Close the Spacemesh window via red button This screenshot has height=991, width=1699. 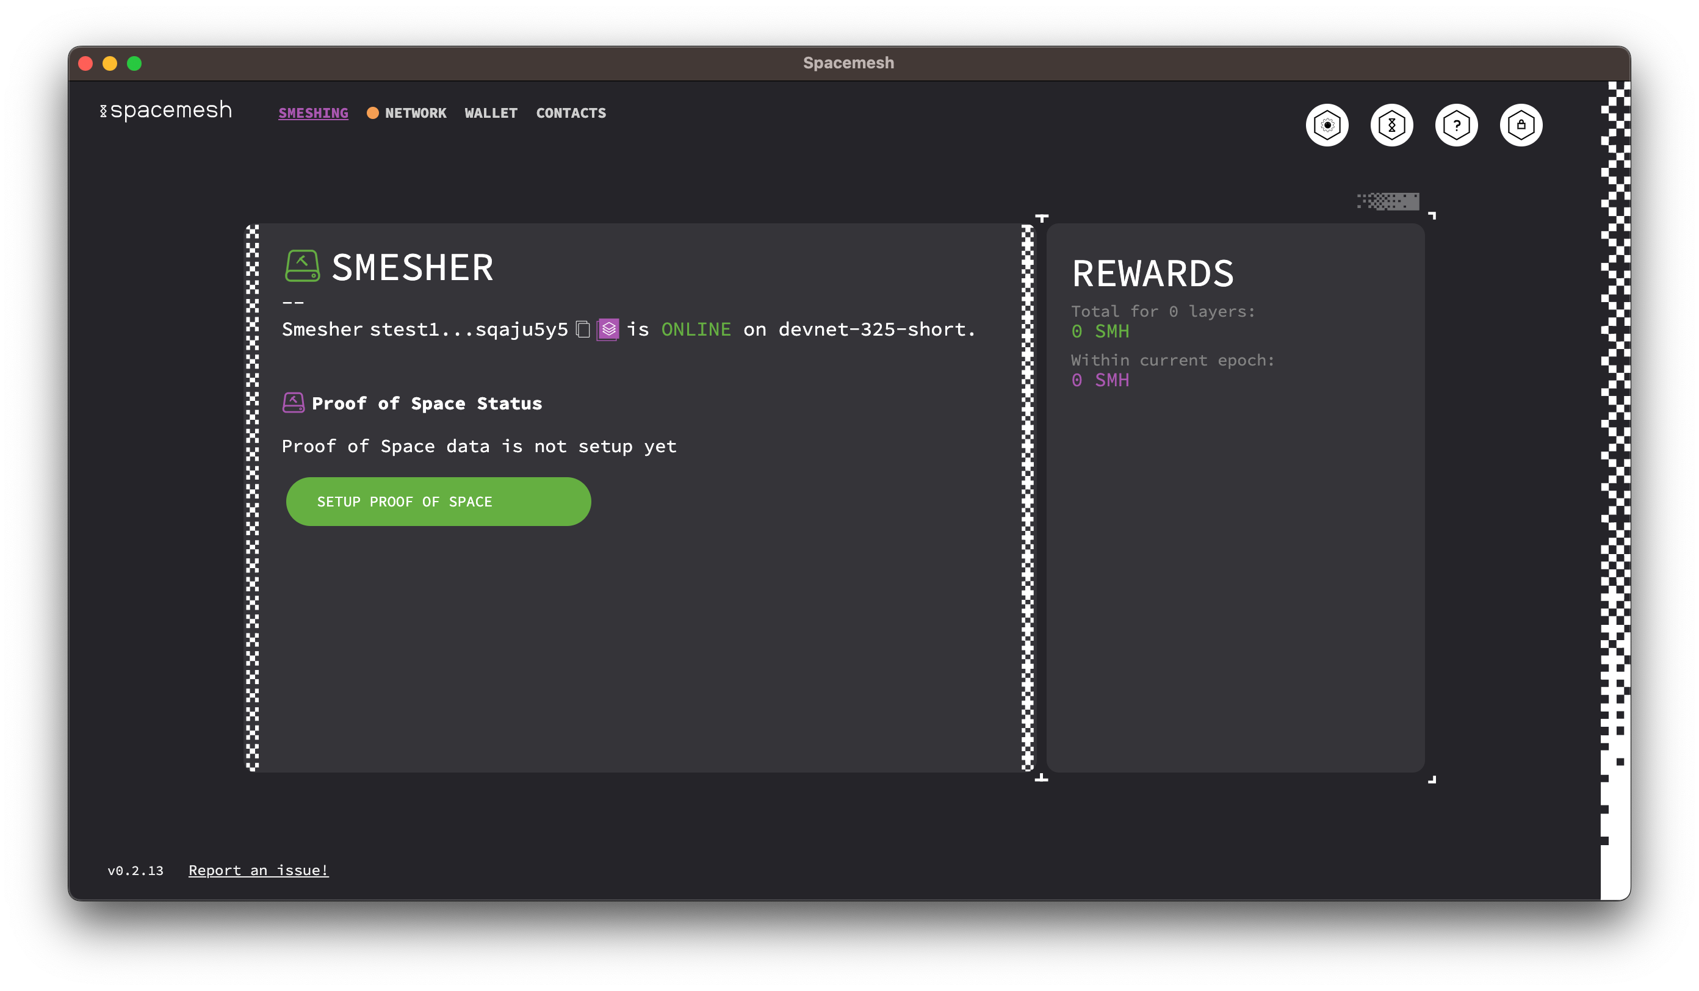(x=85, y=63)
